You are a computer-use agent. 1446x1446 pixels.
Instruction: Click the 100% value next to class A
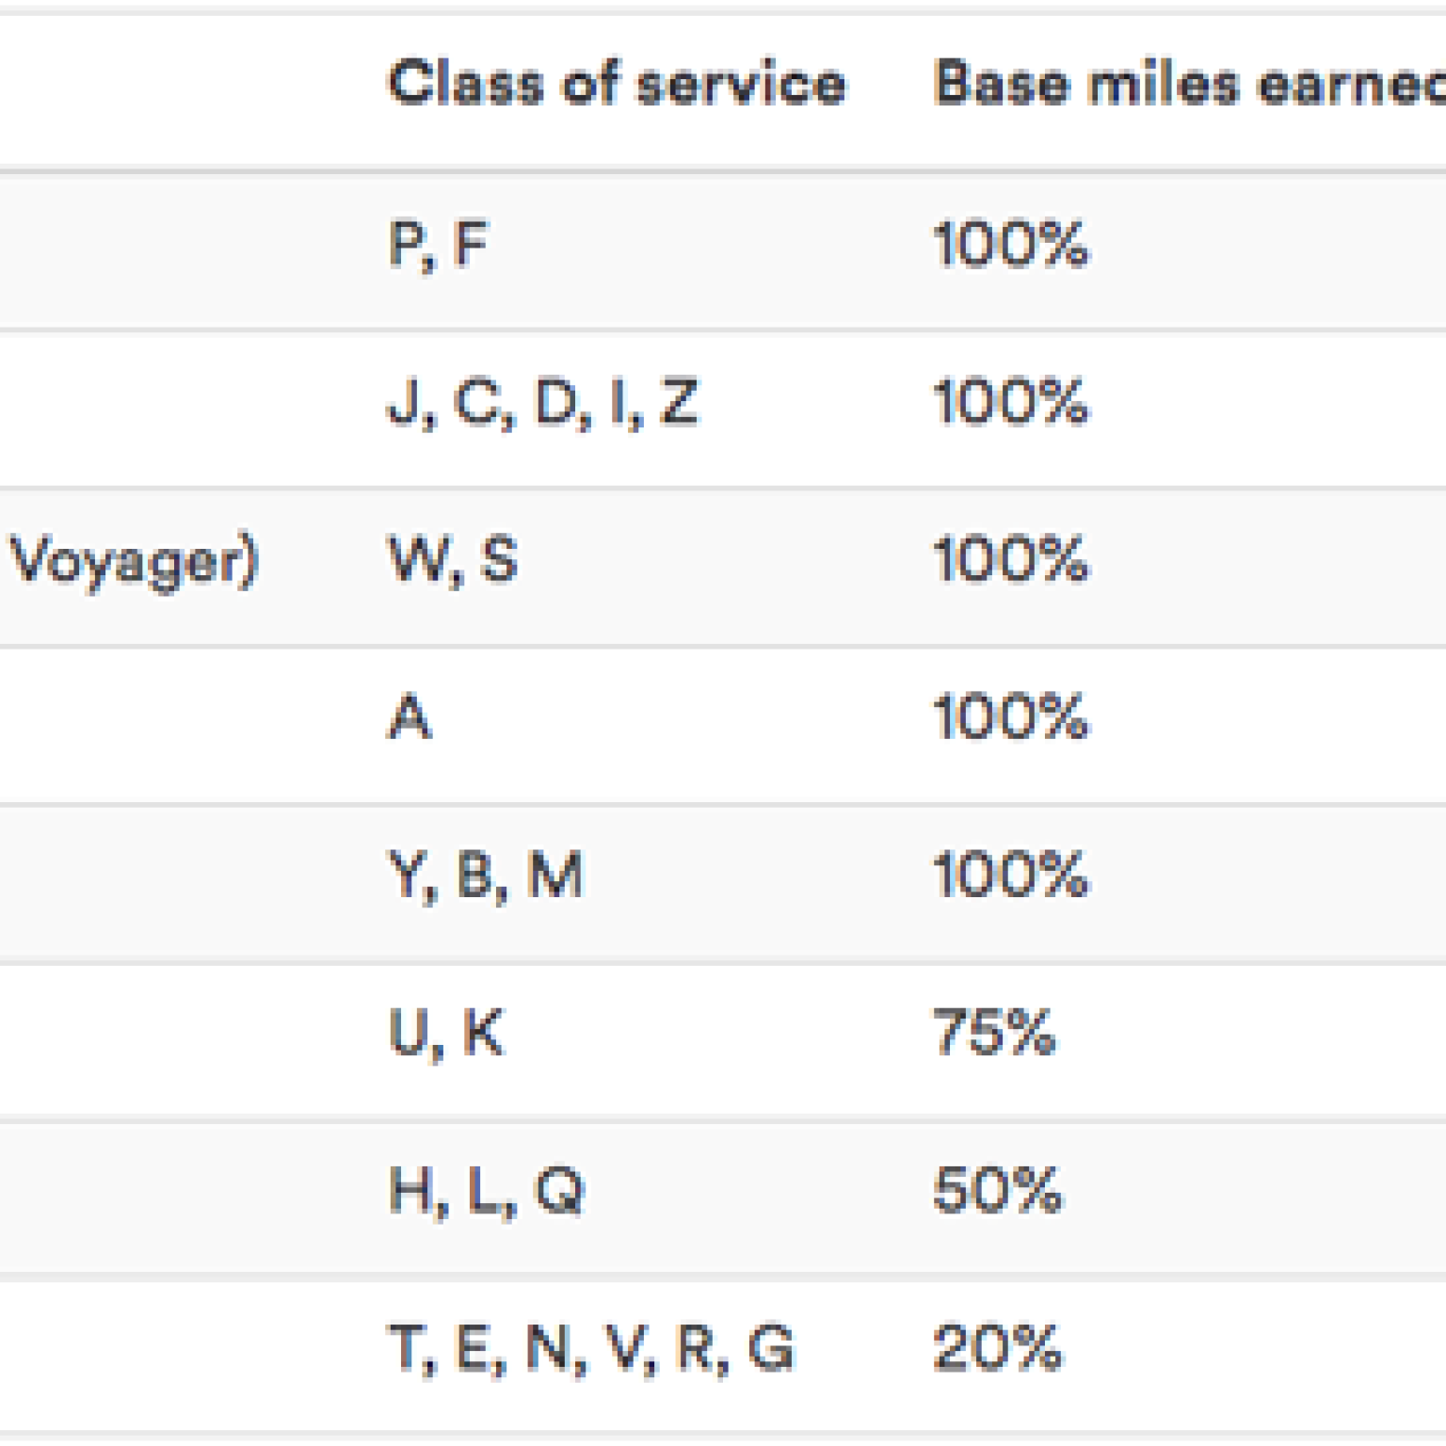point(1010,717)
